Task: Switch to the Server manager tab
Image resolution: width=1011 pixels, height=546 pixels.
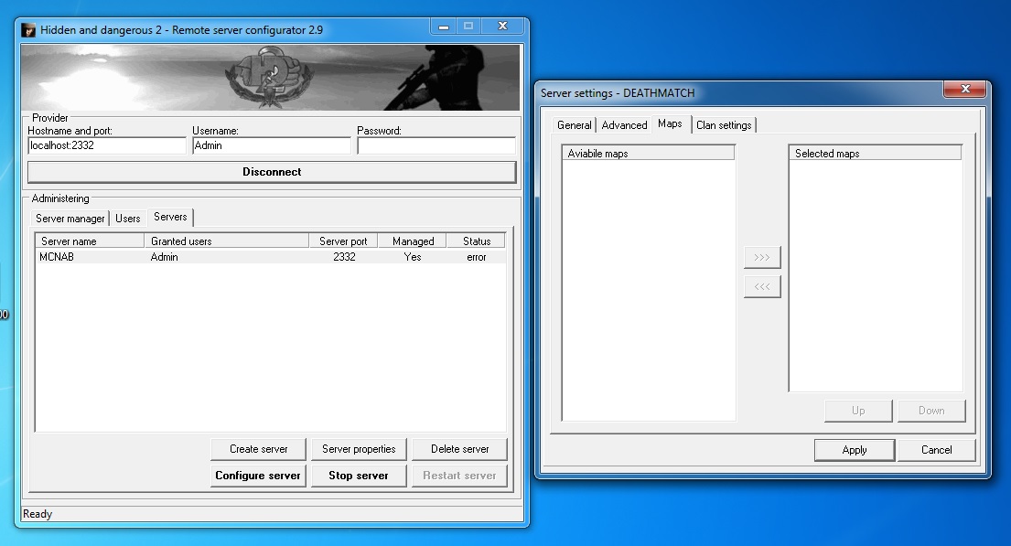Action: click(70, 219)
